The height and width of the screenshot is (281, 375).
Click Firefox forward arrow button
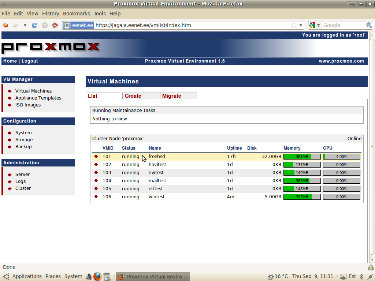pyautogui.click(x=15, y=25)
